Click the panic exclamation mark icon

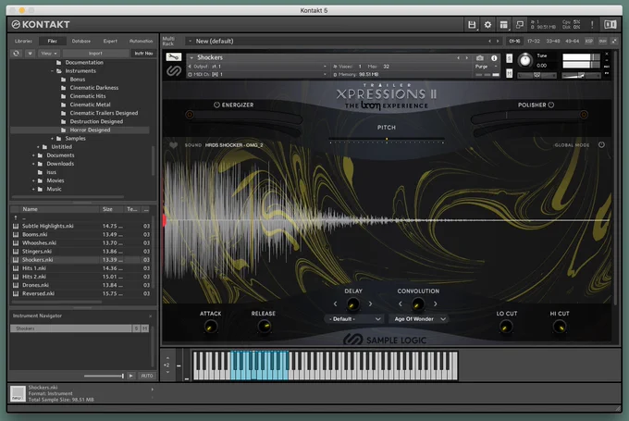point(592,25)
